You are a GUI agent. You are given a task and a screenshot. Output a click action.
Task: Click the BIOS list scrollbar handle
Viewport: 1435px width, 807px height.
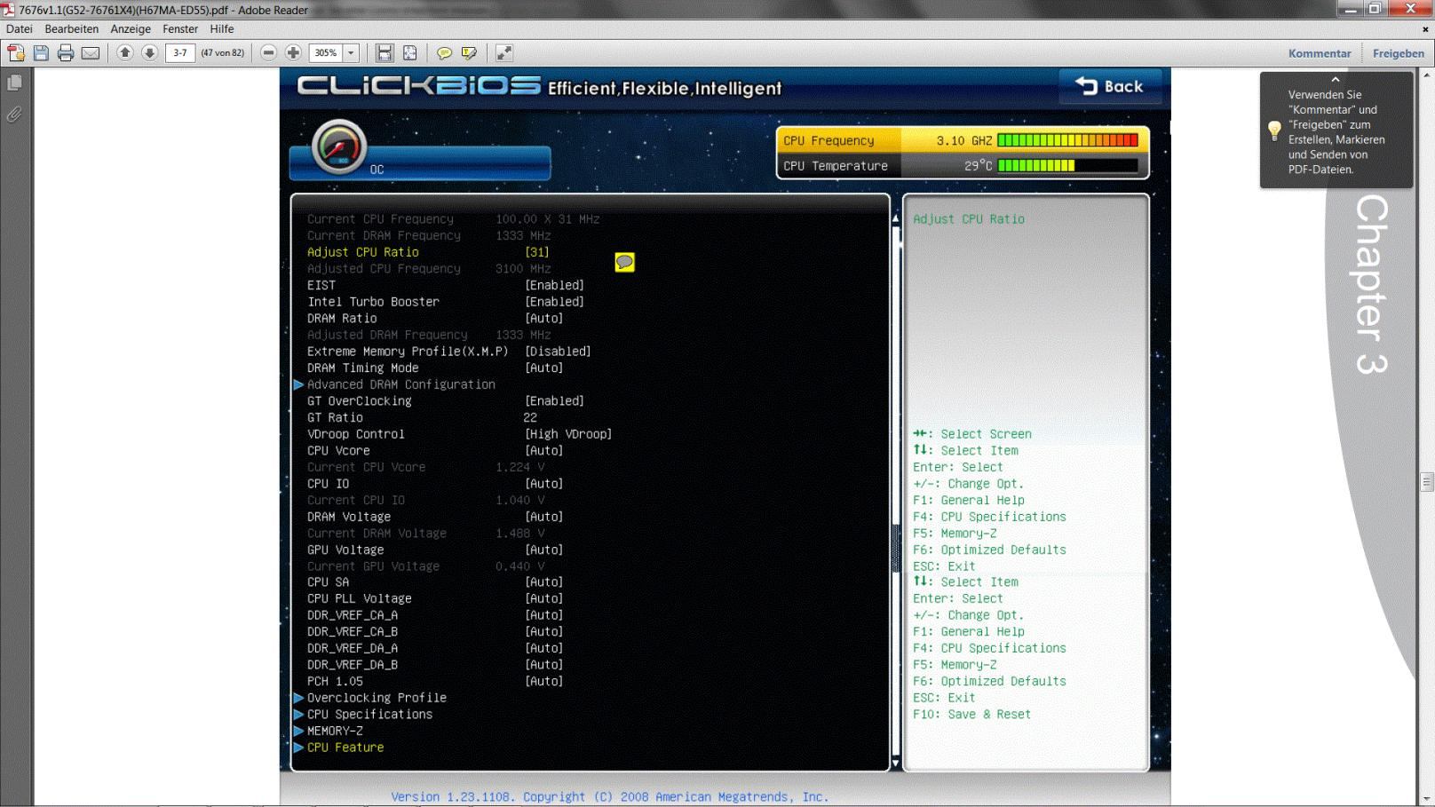pos(895,549)
